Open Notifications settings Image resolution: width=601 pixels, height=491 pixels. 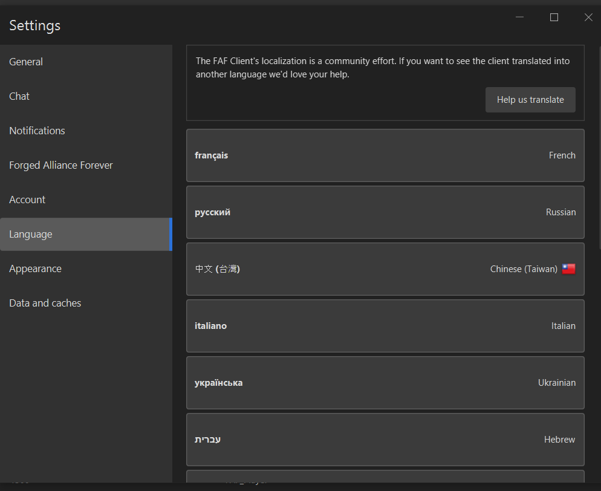tap(86, 131)
